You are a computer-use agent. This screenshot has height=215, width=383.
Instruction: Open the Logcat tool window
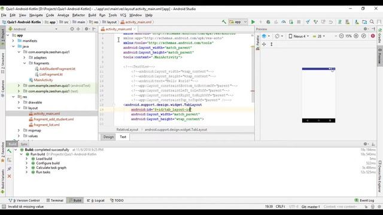96,201
